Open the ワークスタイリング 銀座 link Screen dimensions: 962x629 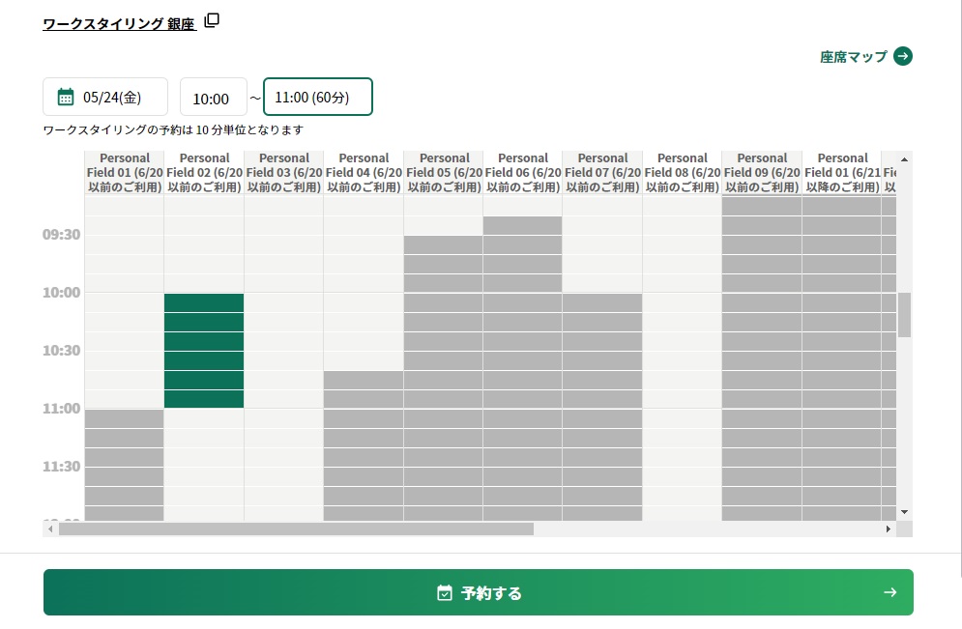[120, 24]
